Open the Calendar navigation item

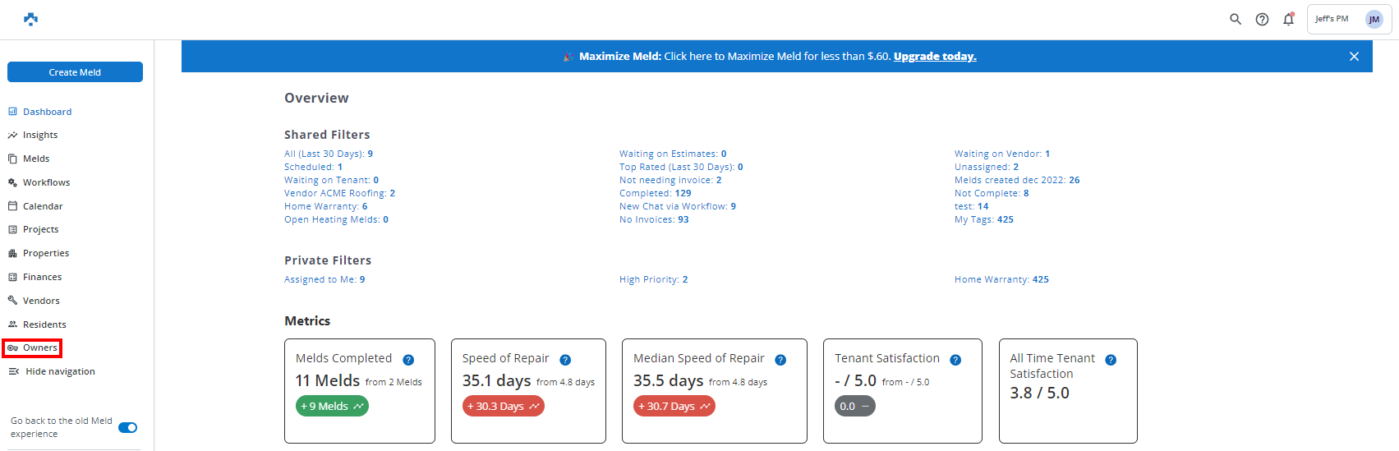[x=43, y=206]
